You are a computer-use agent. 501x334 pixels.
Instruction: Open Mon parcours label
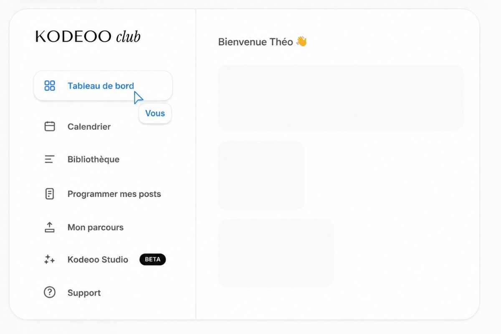point(96,228)
